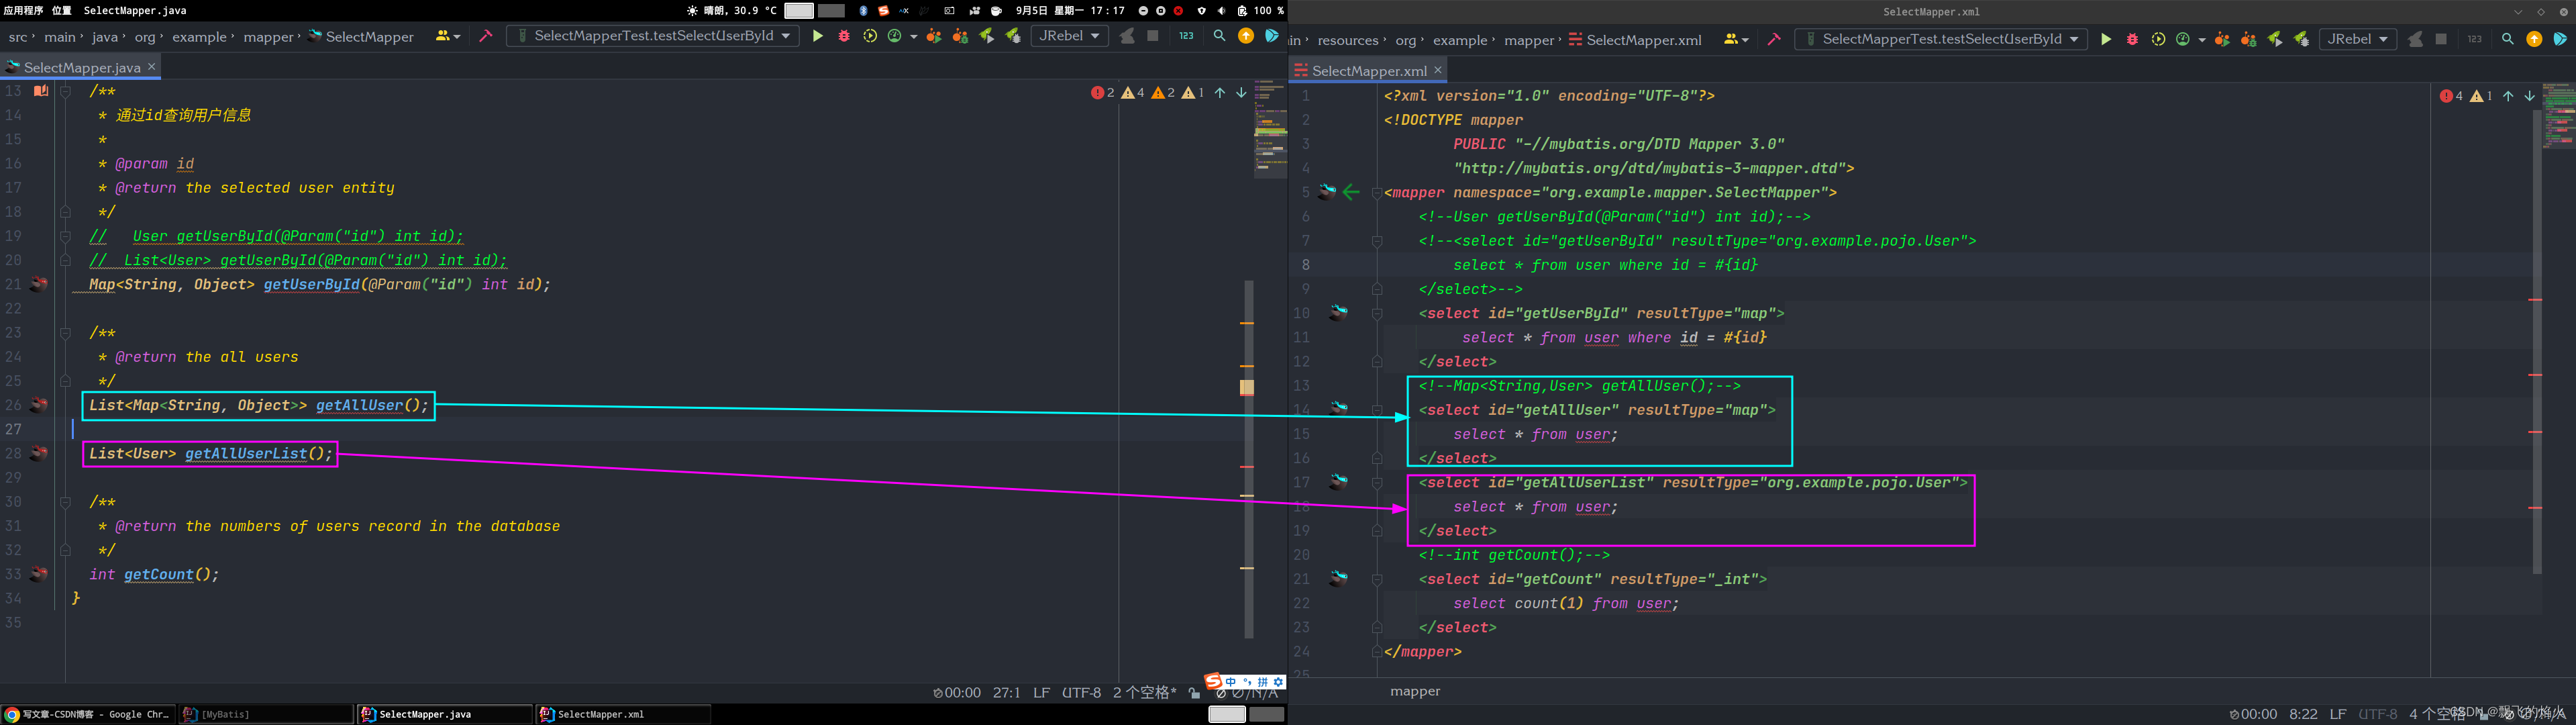The width and height of the screenshot is (2576, 725).
Task: Debug button in SelectMapper.xml window toolbar
Action: click(x=2132, y=39)
